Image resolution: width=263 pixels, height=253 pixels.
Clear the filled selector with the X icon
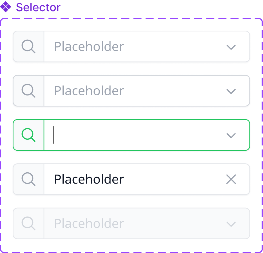coord(231,179)
